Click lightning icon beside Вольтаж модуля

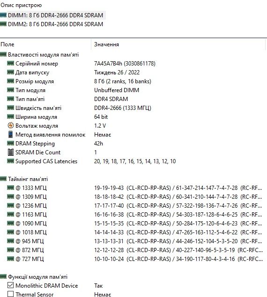11,125
